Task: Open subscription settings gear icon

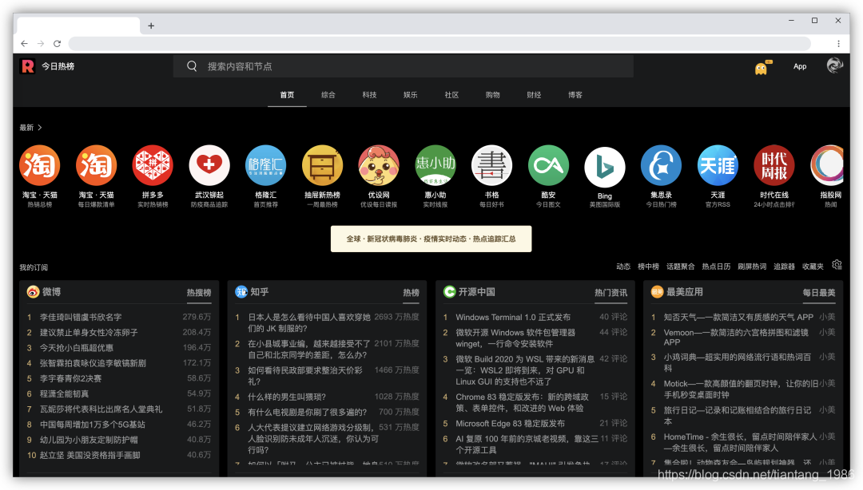Action: [x=837, y=265]
